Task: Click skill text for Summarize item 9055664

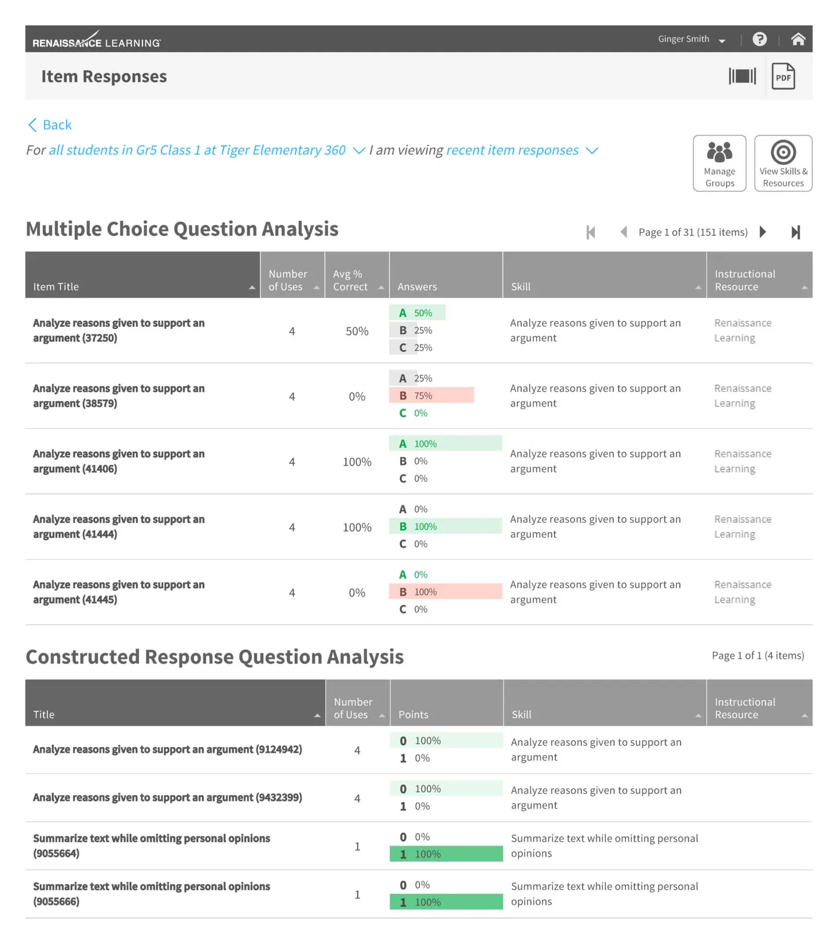Action: coord(604,846)
